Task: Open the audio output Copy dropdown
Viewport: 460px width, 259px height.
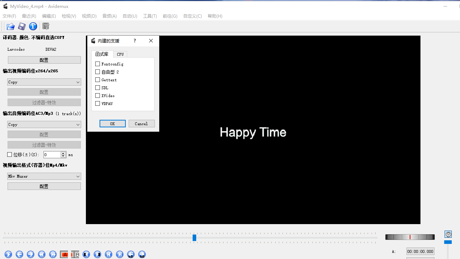Action: 44,125
